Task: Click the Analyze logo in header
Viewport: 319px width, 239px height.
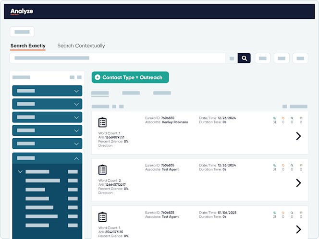Action: (22, 11)
